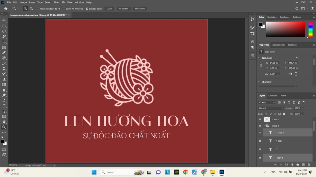Disable Scrubby Zoom checkbox

pyautogui.click(x=87, y=9)
